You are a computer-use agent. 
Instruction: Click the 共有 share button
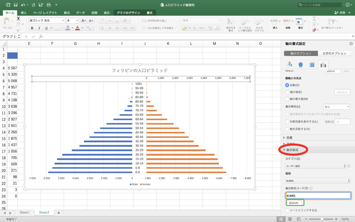(x=340, y=13)
